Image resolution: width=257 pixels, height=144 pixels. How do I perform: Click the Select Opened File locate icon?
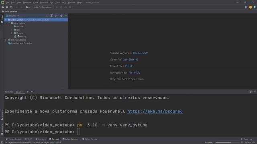[x=47, y=16]
